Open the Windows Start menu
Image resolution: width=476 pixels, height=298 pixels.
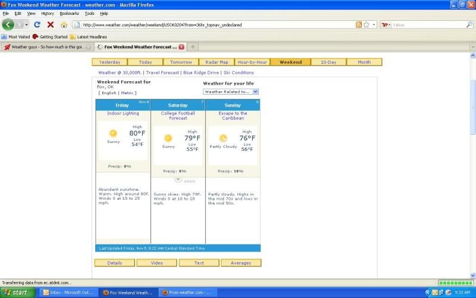pos(18,293)
